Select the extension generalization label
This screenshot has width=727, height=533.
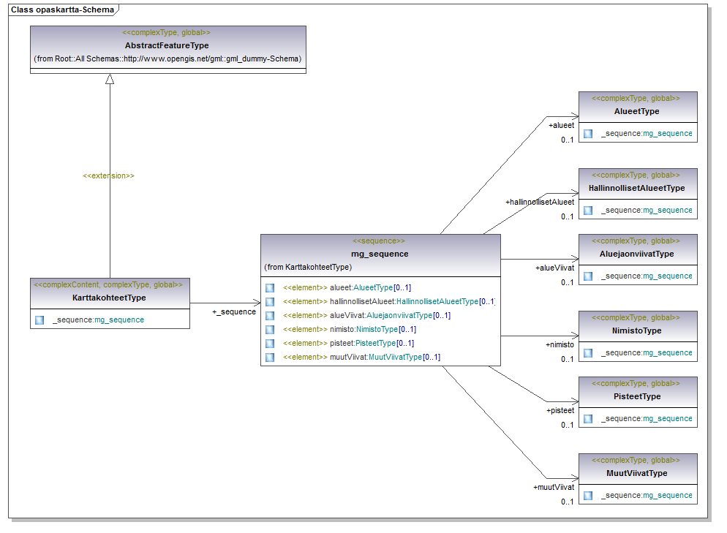coord(109,176)
